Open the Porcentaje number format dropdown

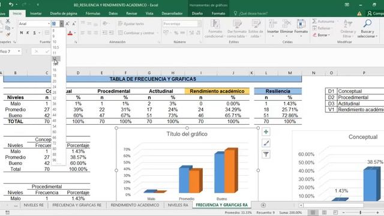pyautogui.click(x=199, y=24)
